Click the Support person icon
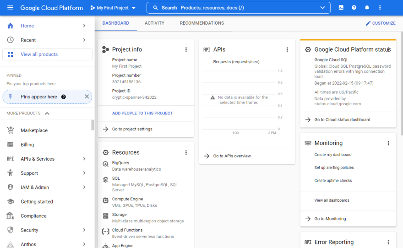This screenshot has height=248, width=403. pyautogui.click(x=10, y=173)
